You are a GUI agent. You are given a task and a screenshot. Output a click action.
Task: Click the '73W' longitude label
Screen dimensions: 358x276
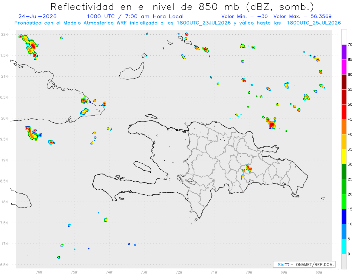144,272
